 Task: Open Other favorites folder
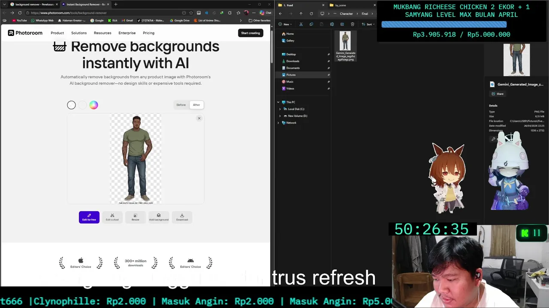click(x=259, y=21)
